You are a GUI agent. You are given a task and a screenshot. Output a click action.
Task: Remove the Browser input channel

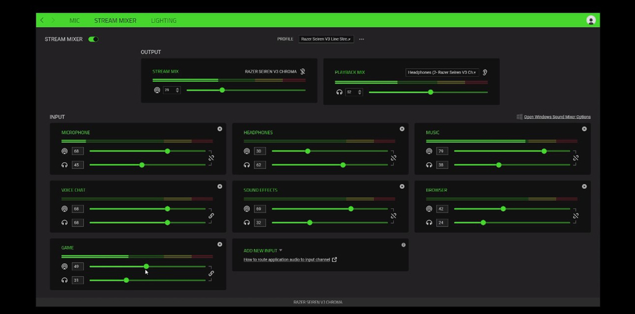point(584,186)
